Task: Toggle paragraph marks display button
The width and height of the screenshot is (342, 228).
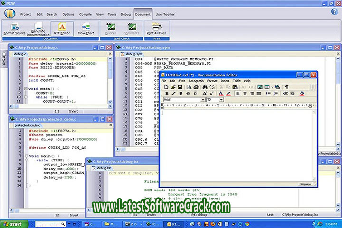Action: click(x=286, y=87)
